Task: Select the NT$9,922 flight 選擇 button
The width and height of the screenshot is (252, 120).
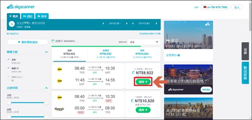Action: [x=143, y=82]
